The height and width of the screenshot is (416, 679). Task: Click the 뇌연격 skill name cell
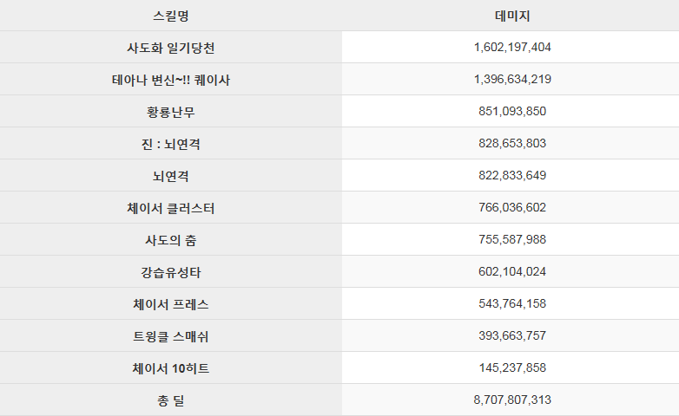pyautogui.click(x=170, y=176)
